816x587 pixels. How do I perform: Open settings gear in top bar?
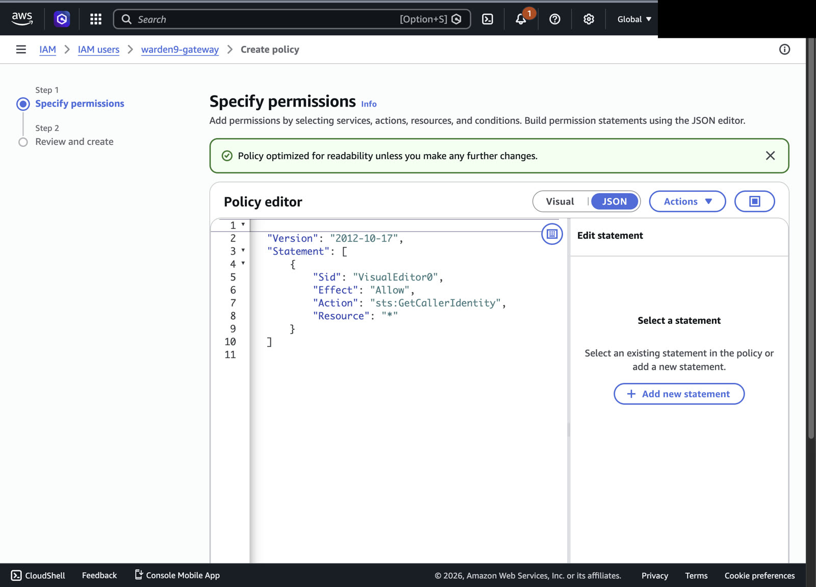[x=589, y=19]
